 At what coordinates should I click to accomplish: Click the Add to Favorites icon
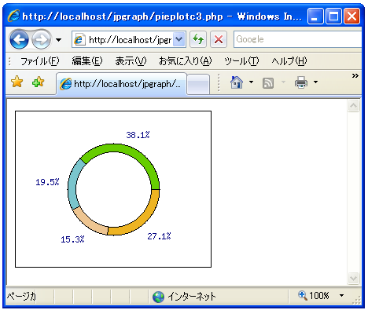coord(39,82)
